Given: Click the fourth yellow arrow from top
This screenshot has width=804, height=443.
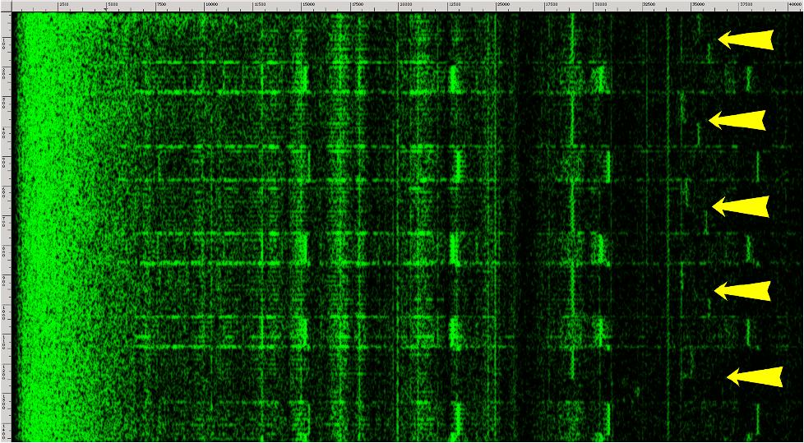Looking at the screenshot, I should tap(742, 290).
